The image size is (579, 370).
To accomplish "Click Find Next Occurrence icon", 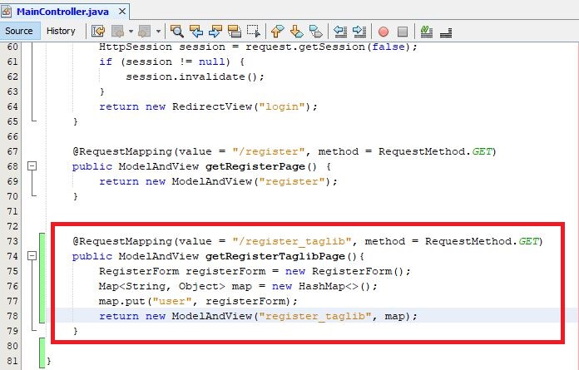I will (x=215, y=32).
